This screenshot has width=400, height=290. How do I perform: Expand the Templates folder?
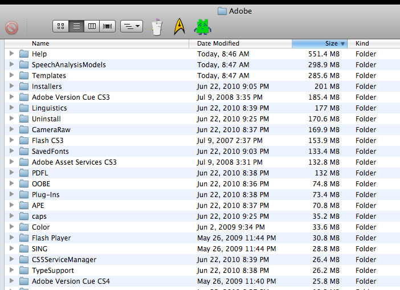(11, 75)
